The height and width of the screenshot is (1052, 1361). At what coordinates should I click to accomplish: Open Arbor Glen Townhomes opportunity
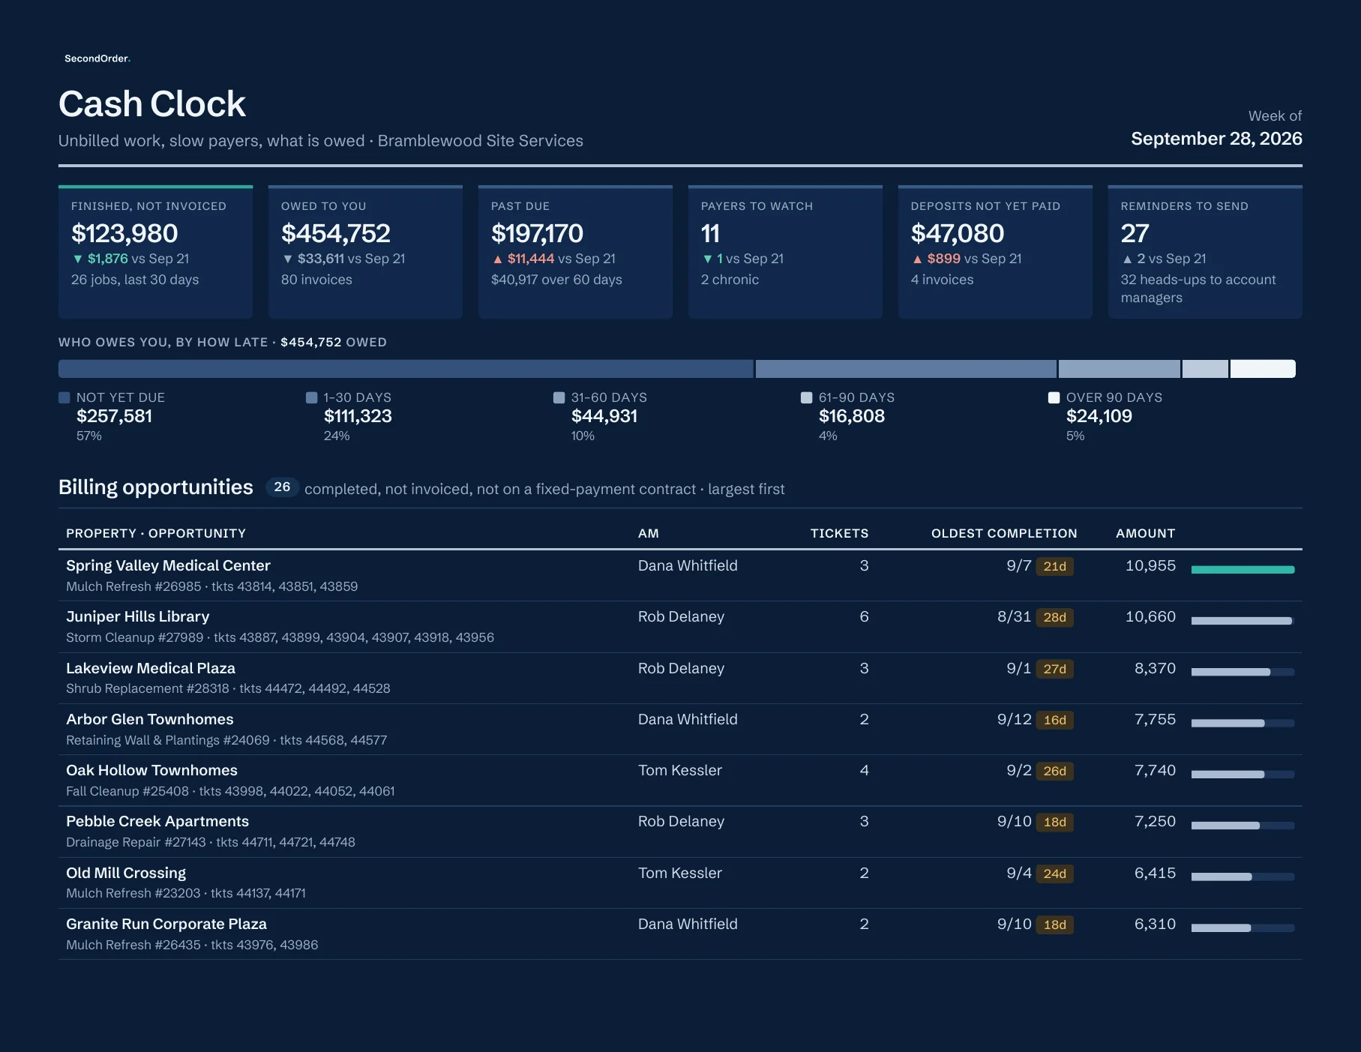tap(680, 730)
